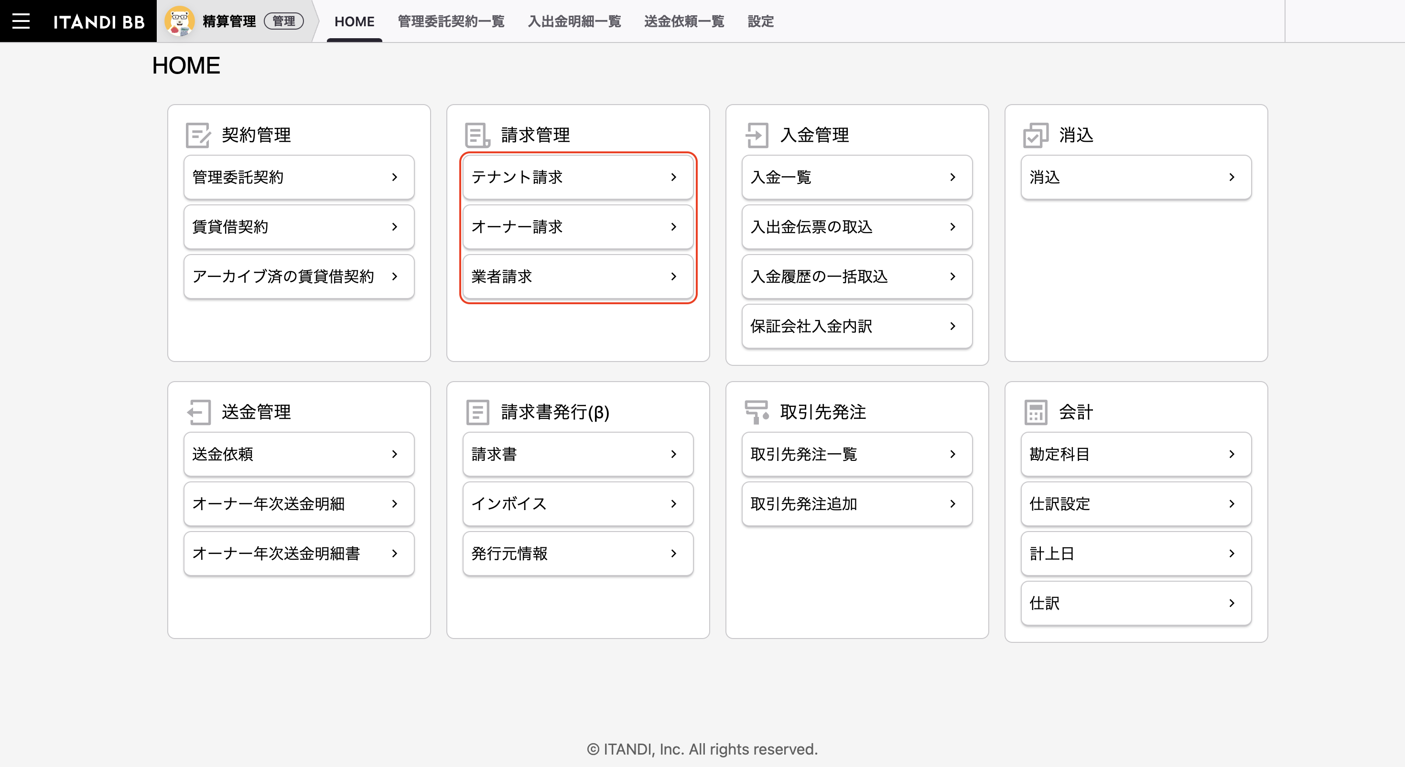Click the 請求管理 section icon
1405x767 pixels.
[477, 135]
